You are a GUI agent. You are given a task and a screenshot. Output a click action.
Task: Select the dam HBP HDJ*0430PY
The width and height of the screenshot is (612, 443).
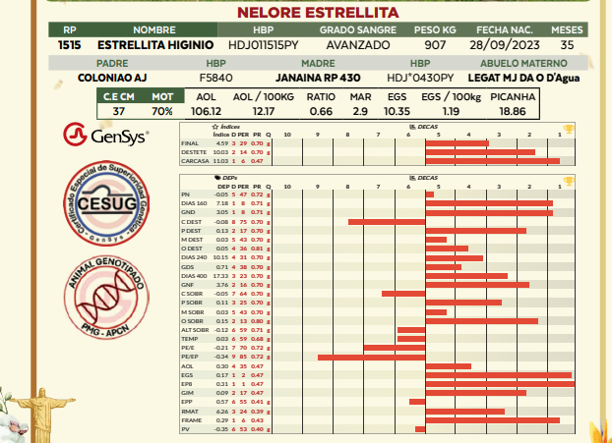click(x=420, y=78)
